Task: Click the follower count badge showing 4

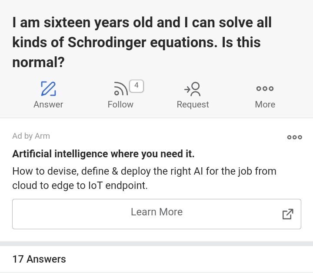Action: 137,85
